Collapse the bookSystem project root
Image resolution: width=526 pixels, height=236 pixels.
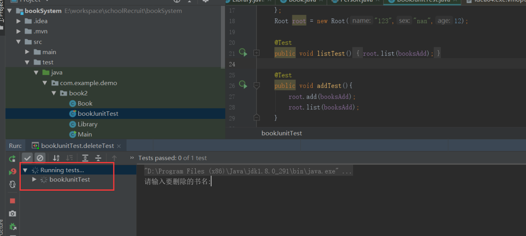(9, 11)
